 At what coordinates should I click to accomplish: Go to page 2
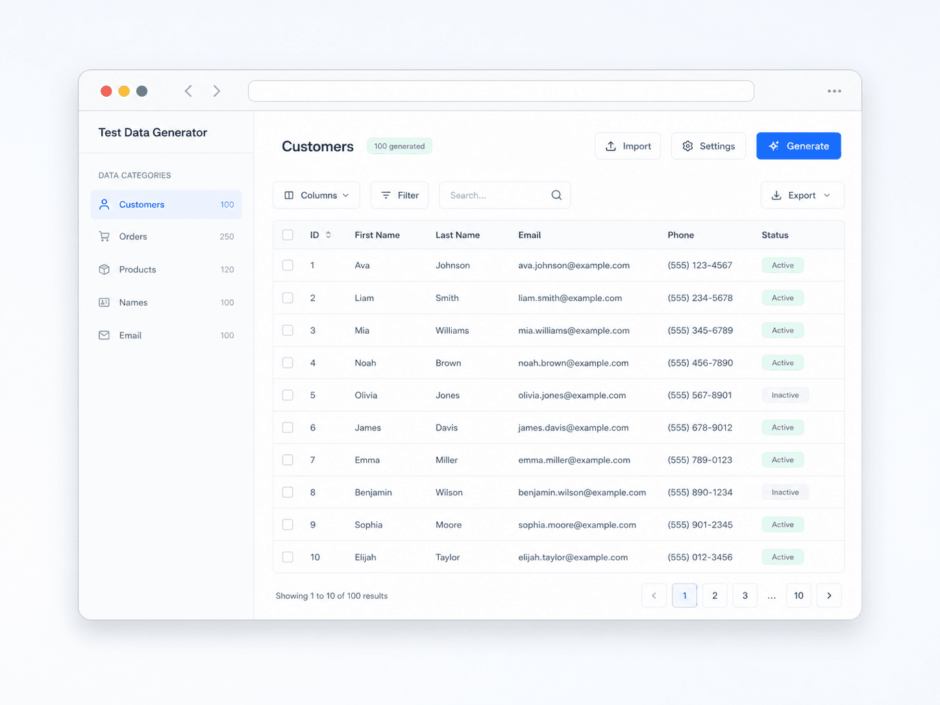click(x=715, y=595)
